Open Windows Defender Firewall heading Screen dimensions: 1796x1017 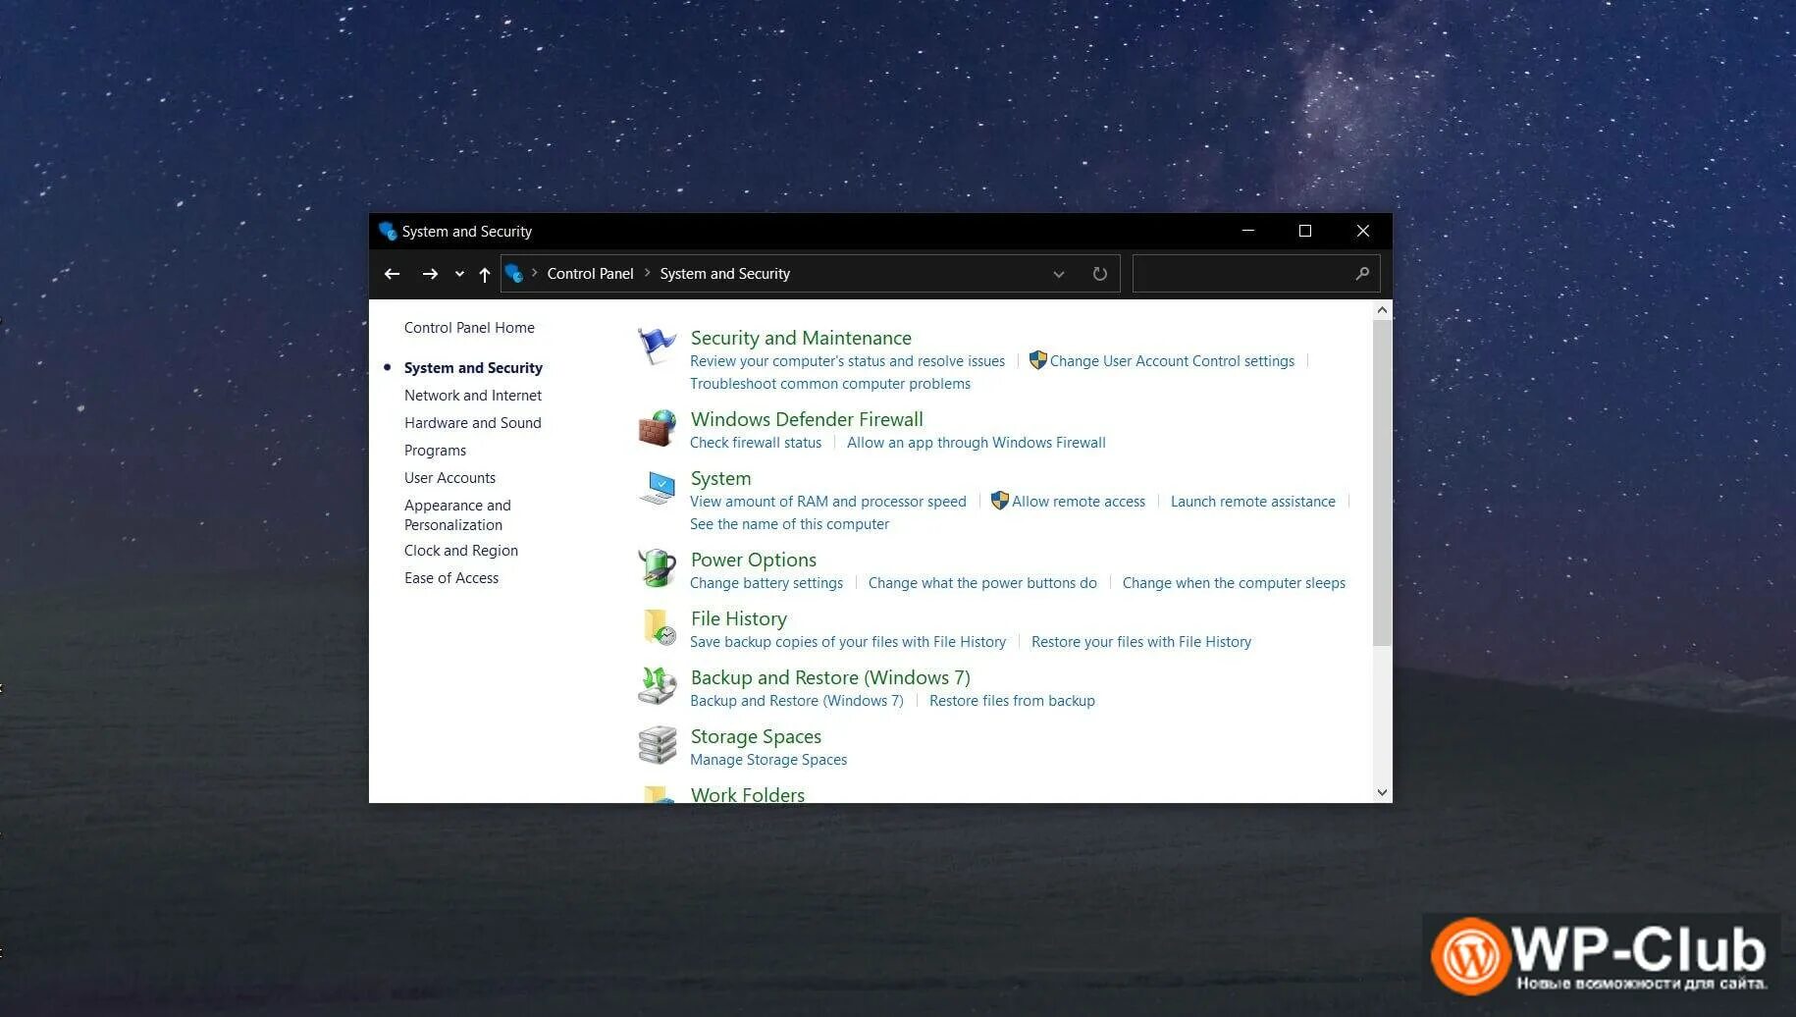tap(807, 419)
